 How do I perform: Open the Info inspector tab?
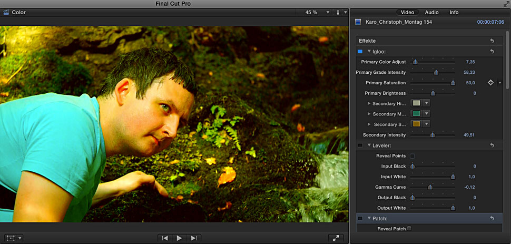(x=454, y=12)
